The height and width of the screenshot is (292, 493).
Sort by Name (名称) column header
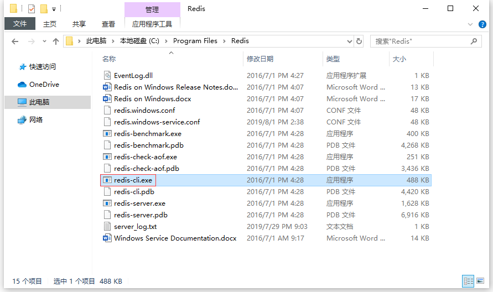109,59
